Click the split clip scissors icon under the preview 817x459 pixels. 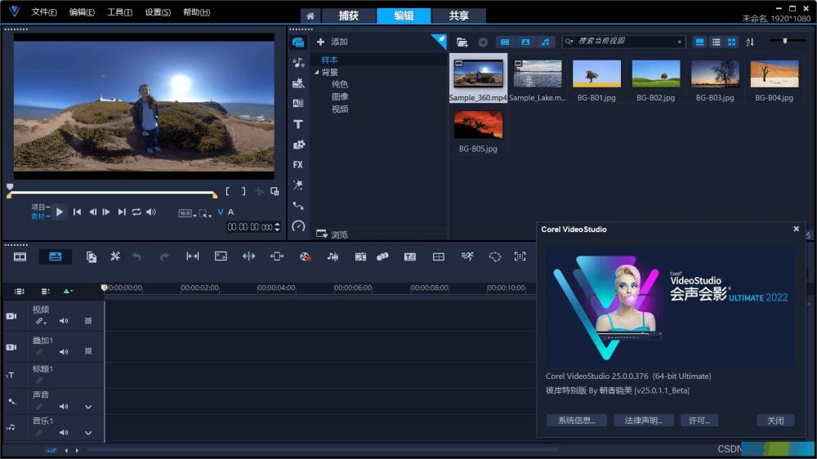(x=259, y=192)
